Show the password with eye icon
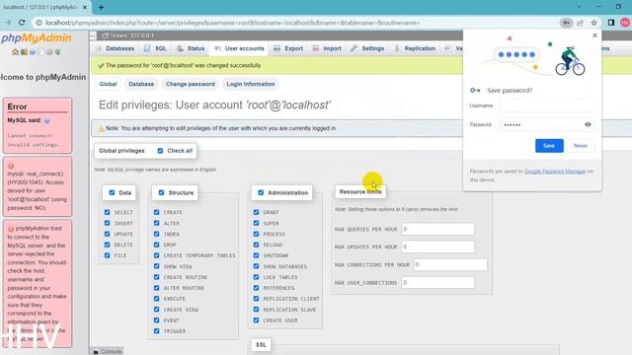Screen dimensions: 632x355 [588, 124]
